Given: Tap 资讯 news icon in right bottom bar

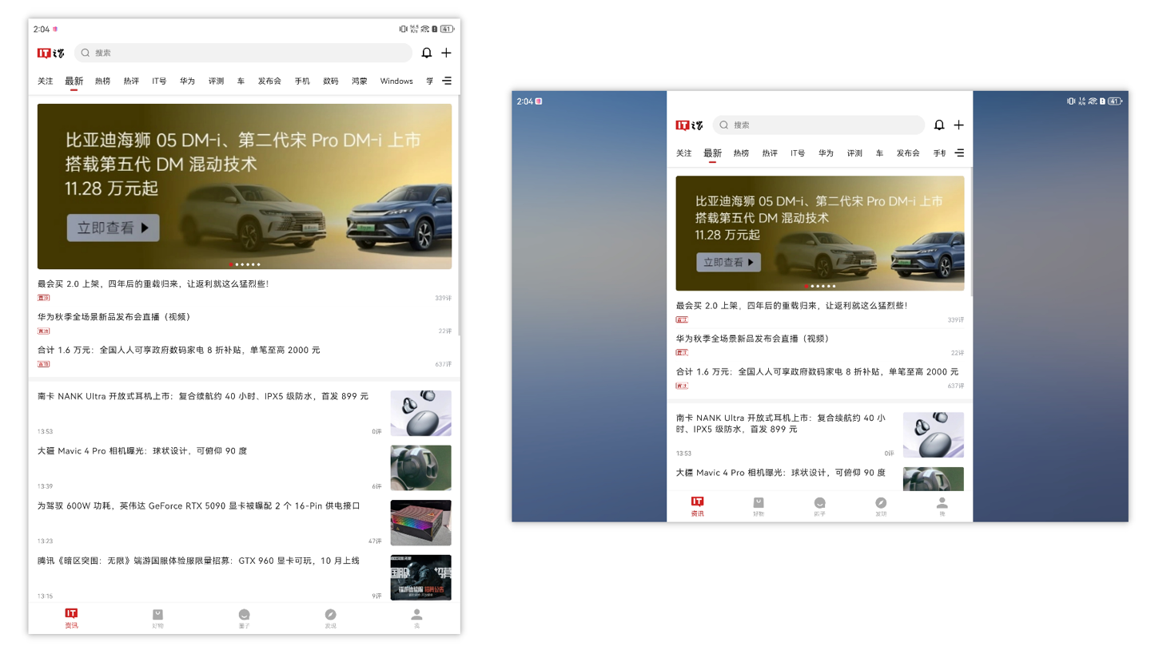Looking at the screenshot, I should point(697,505).
